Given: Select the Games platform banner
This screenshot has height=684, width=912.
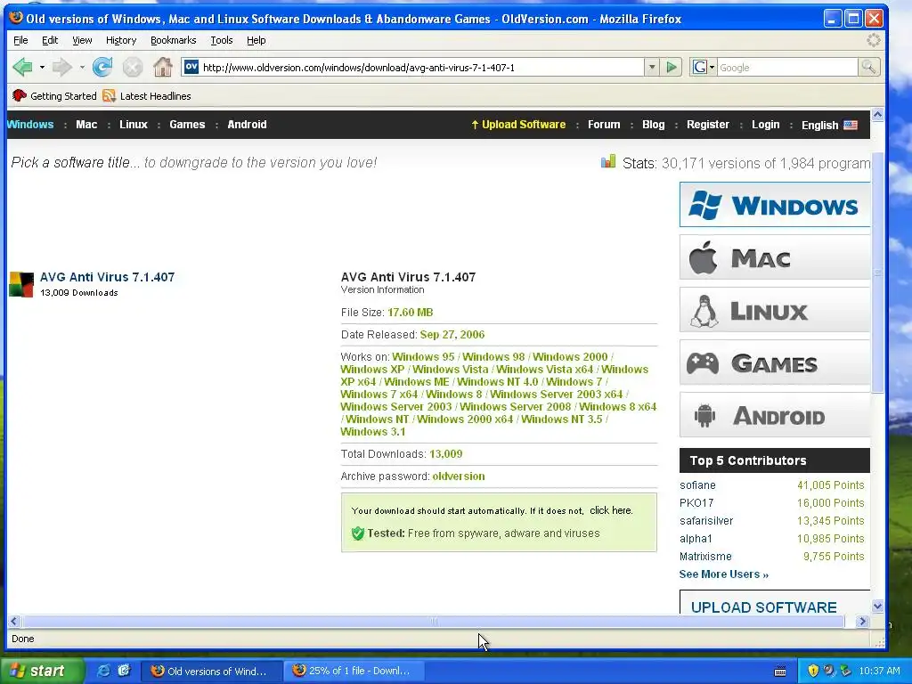Looking at the screenshot, I should pos(775,363).
